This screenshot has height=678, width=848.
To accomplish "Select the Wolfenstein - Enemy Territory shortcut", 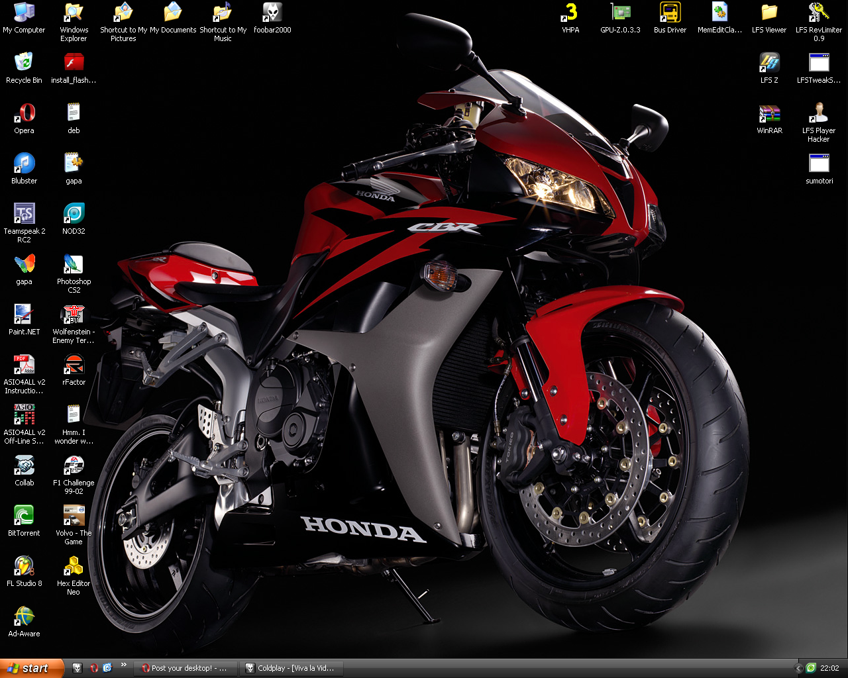I will [74, 324].
